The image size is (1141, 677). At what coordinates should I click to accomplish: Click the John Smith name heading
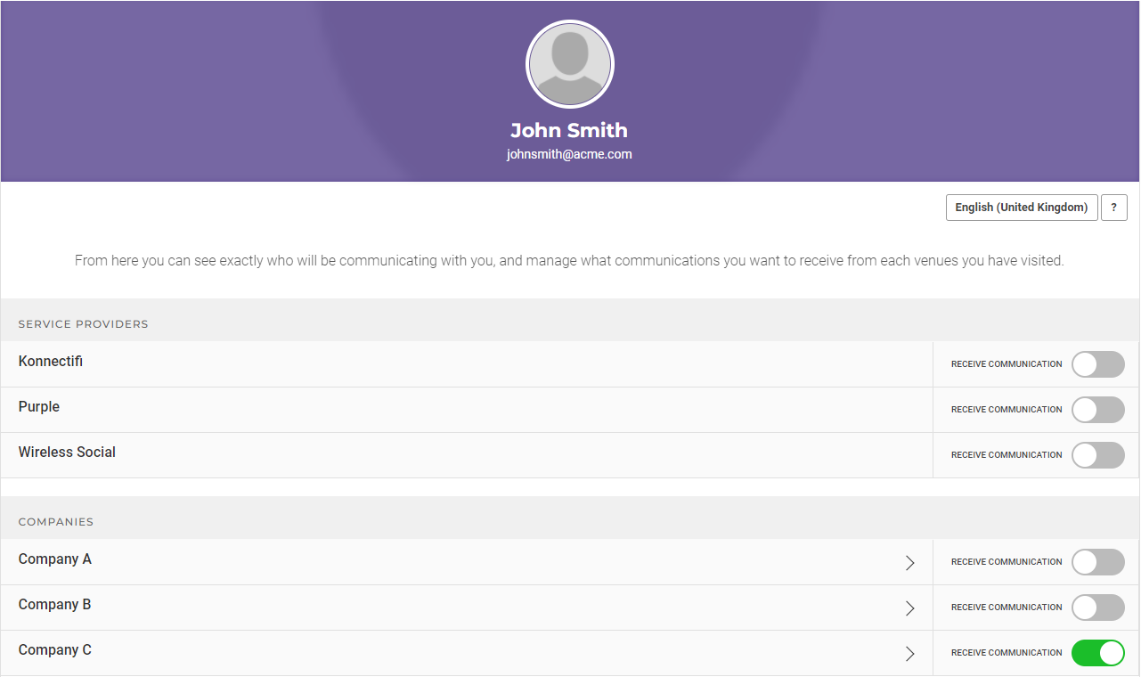569,130
